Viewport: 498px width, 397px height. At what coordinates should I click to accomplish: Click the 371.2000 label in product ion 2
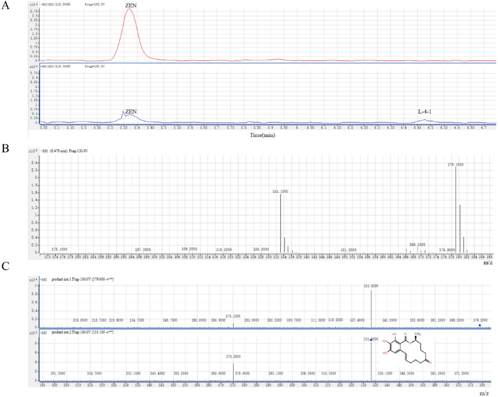[461, 373]
